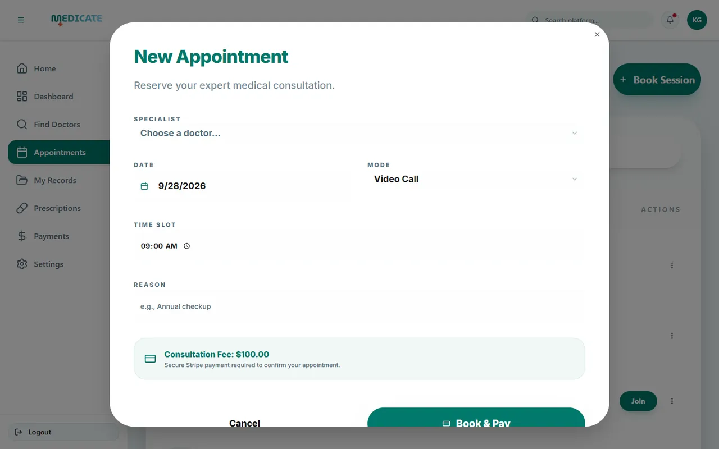This screenshot has height=449, width=719.
Task: Click the hamburger menu icon
Action: coord(21,20)
